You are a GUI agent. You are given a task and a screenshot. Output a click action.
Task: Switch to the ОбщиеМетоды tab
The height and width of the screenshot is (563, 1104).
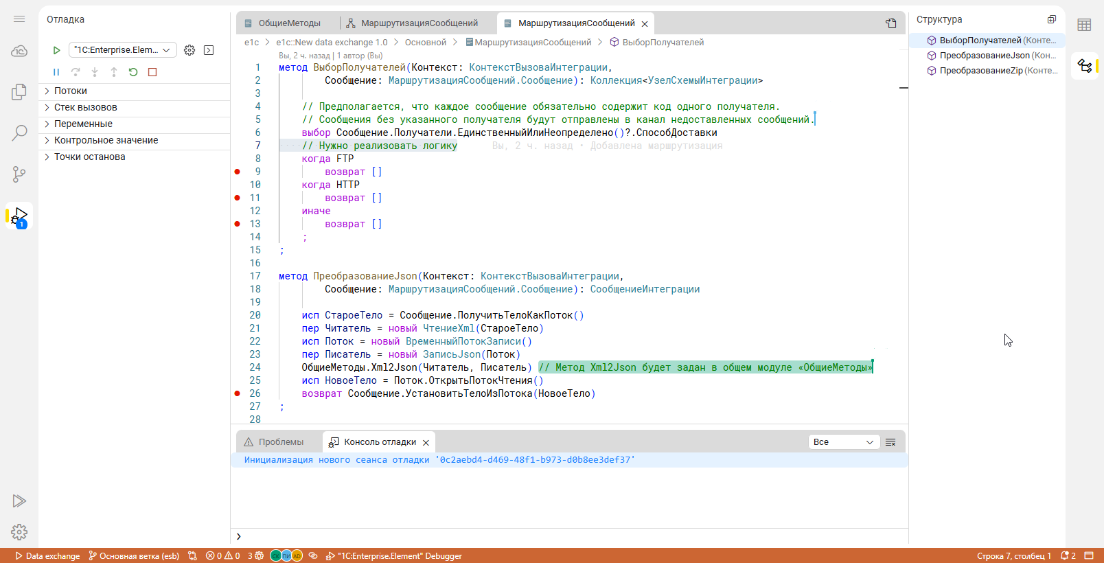click(x=289, y=23)
